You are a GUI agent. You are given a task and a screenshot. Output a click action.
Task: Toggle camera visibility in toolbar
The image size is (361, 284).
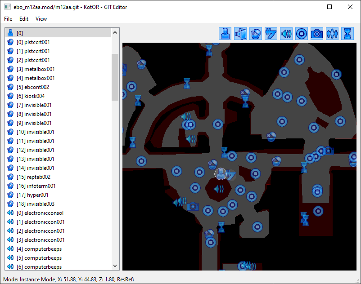pos(317,34)
